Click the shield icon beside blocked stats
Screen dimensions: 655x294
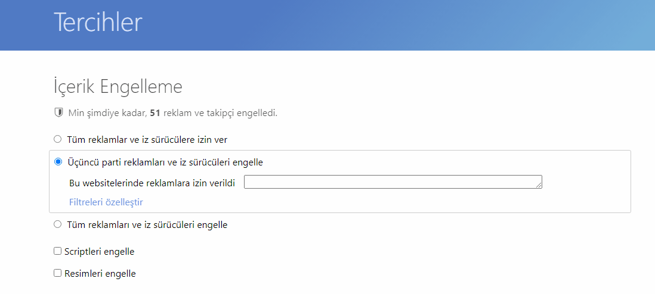point(58,112)
